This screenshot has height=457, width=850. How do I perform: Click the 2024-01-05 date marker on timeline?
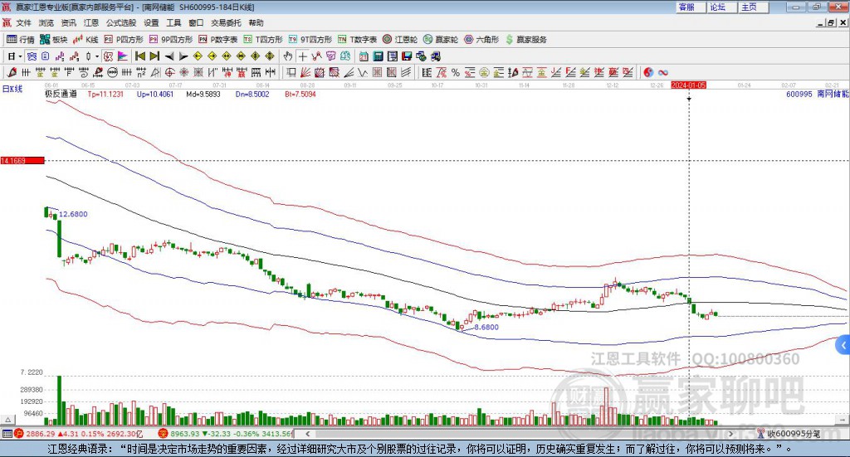click(x=689, y=85)
